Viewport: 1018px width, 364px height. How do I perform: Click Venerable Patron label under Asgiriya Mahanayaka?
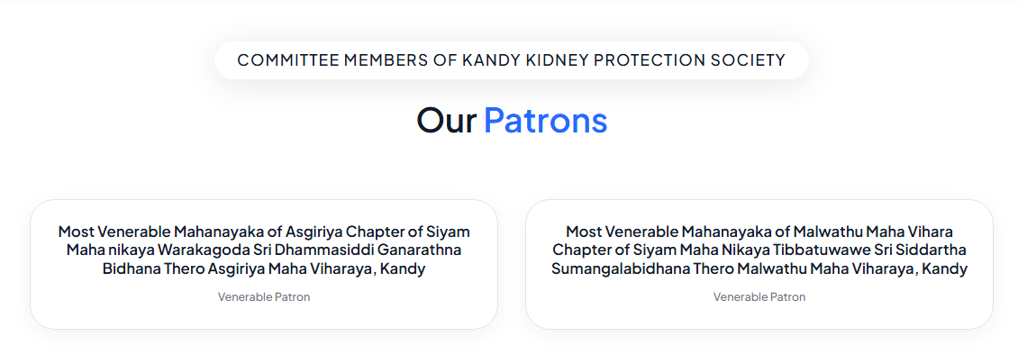pyautogui.click(x=264, y=297)
